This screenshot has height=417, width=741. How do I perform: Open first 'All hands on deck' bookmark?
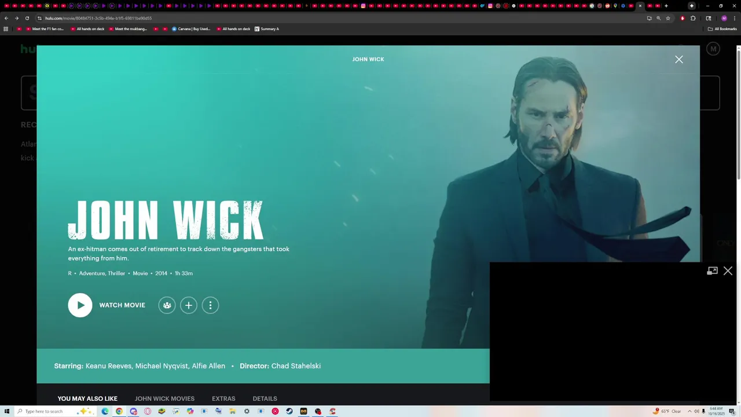coord(87,29)
